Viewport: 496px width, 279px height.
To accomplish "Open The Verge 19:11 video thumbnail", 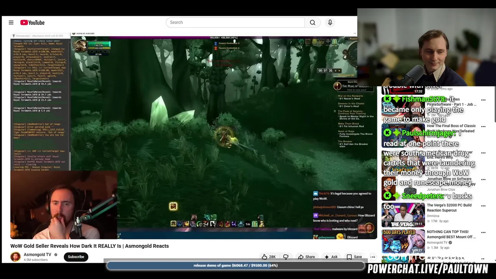I will coord(403,215).
